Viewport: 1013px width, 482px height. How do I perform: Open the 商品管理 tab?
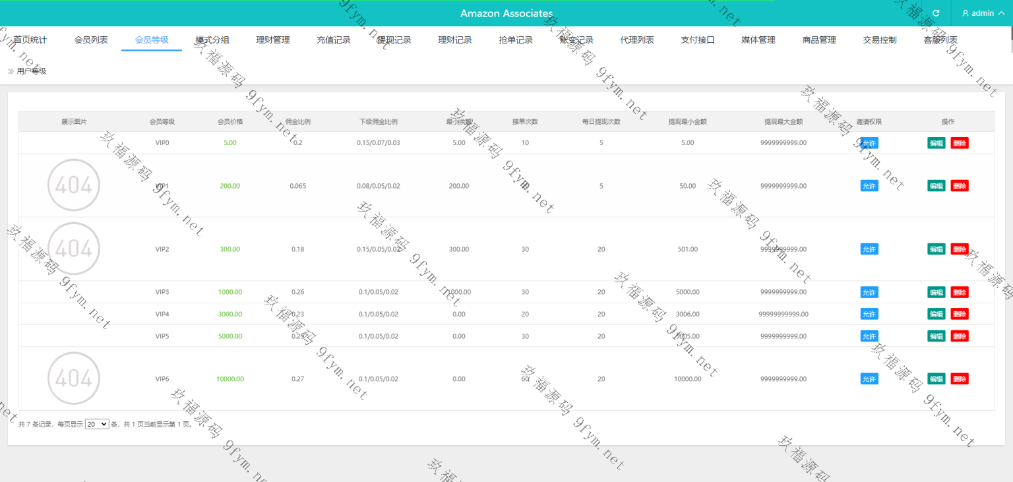click(x=819, y=40)
